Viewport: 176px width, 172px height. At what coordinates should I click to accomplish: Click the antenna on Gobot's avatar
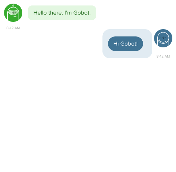click(x=13, y=6)
